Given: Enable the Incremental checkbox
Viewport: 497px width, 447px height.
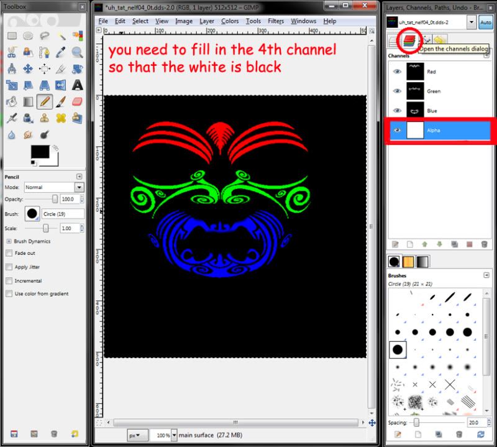Looking at the screenshot, I should click(11, 280).
